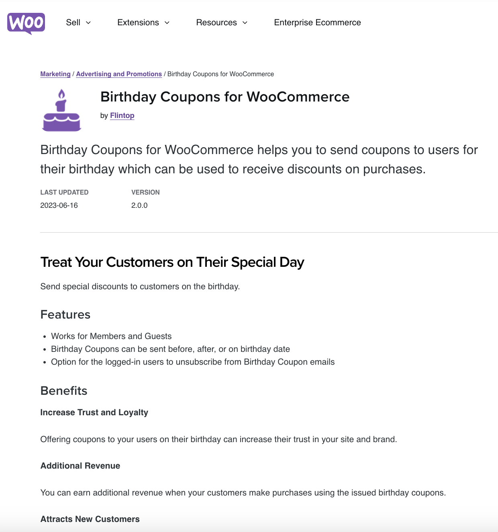The image size is (498, 532).
Task: Visit the Advertising and Promotions category
Action: point(119,74)
